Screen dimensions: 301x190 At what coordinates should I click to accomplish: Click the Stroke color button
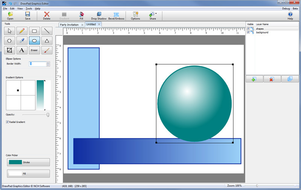(x=29, y=162)
